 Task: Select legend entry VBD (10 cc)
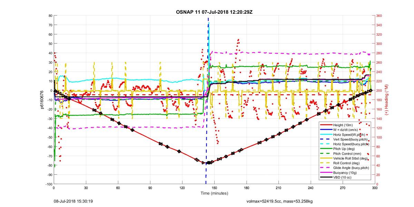coord(343,177)
